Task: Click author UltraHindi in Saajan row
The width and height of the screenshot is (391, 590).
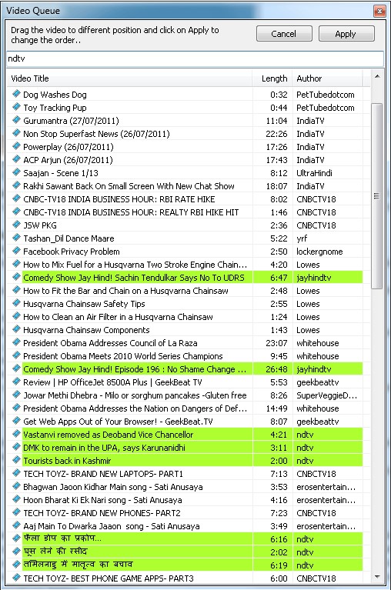Action: [314, 173]
